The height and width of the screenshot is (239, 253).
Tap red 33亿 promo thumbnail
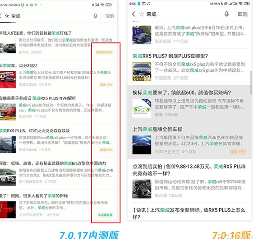pos(8,80)
